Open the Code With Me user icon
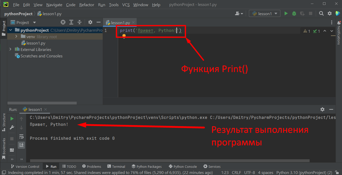The height and width of the screenshot is (175, 342). [x=237, y=13]
